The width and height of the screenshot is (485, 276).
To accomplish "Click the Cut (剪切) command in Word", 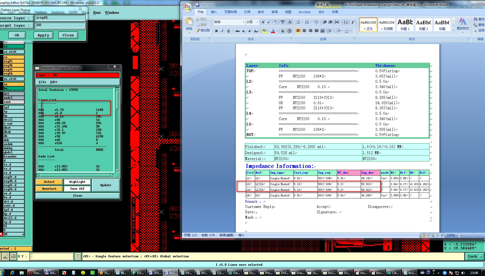I will (x=201, y=19).
